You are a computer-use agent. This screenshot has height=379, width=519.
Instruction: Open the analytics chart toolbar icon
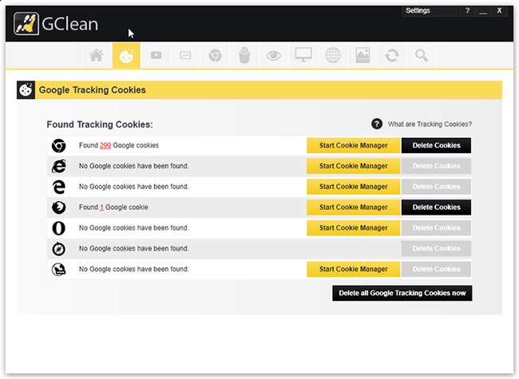pyautogui.click(x=185, y=55)
